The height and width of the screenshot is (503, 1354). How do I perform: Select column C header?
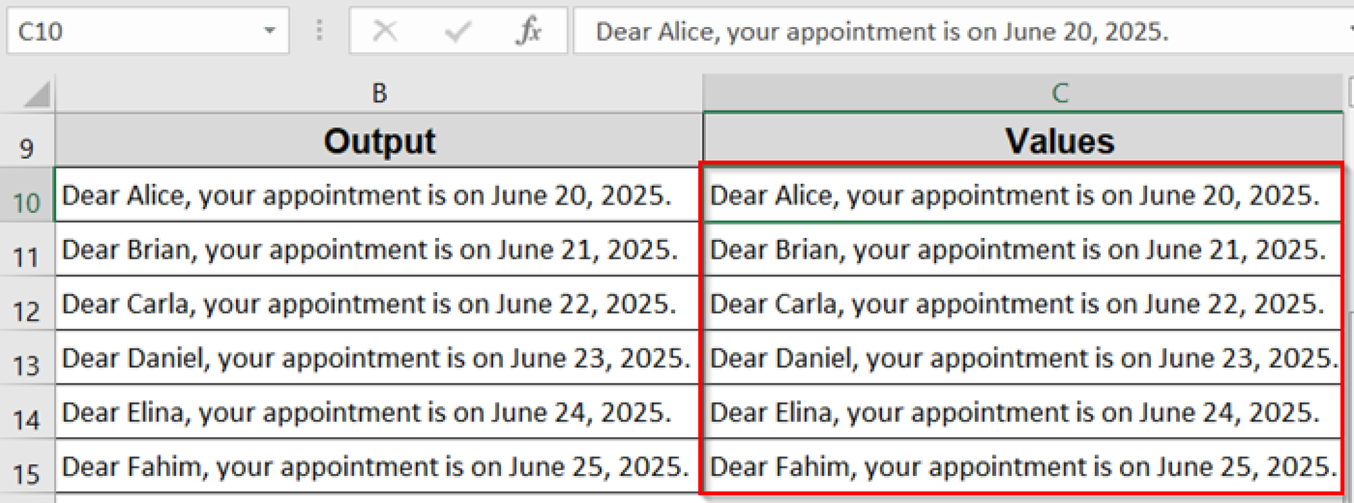point(1060,93)
